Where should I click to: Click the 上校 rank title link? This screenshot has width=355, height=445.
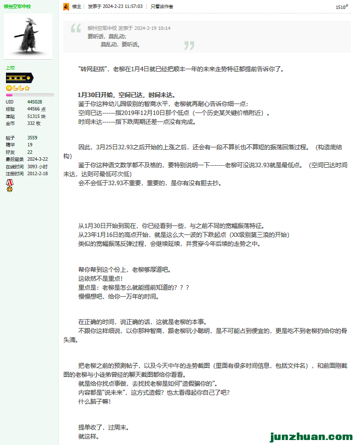tap(10, 67)
